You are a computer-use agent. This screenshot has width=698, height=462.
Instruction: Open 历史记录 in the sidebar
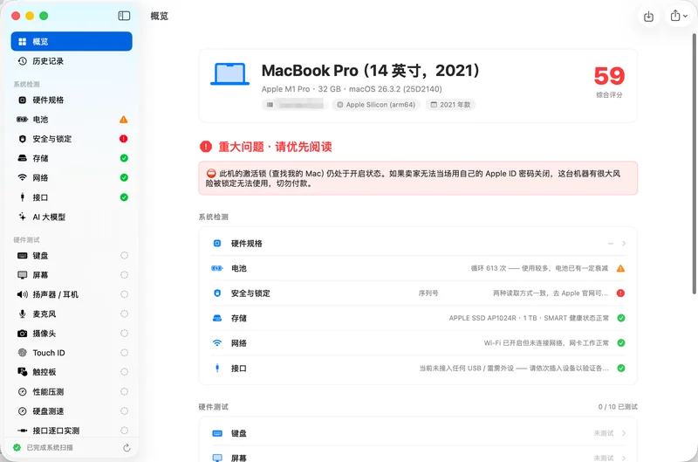coord(72,61)
